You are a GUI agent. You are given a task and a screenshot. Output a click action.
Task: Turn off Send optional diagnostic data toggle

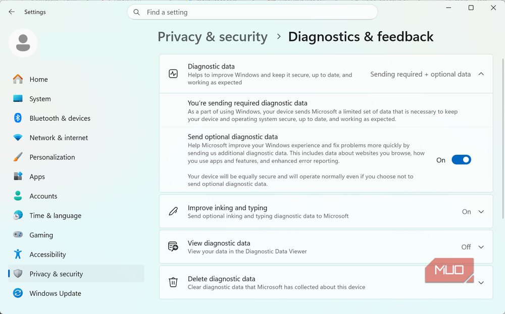461,160
